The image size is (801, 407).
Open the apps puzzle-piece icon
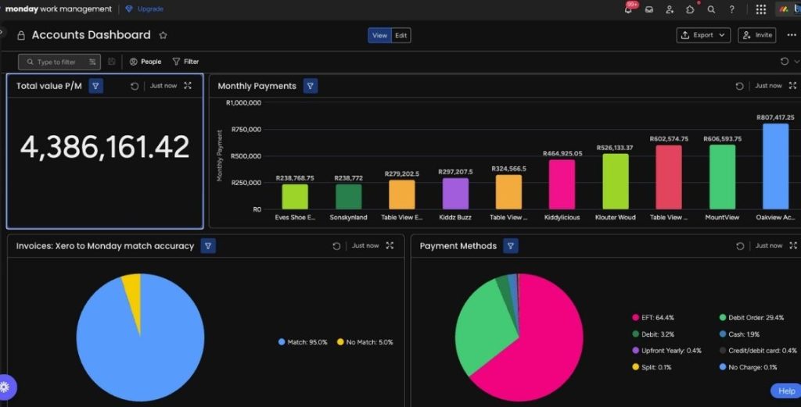click(x=690, y=9)
